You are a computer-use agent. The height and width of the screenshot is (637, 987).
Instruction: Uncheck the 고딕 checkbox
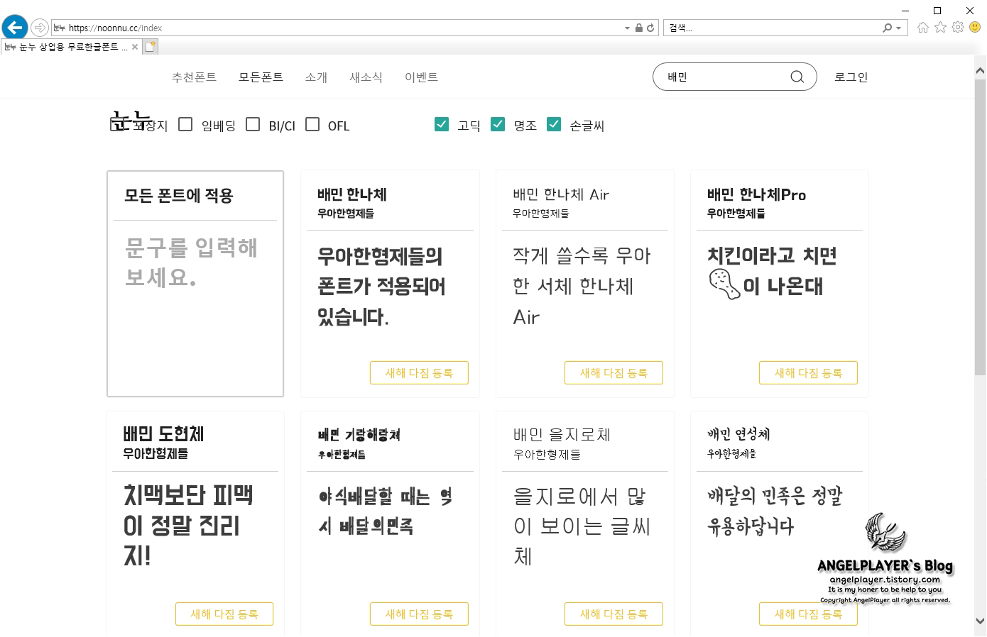(442, 124)
